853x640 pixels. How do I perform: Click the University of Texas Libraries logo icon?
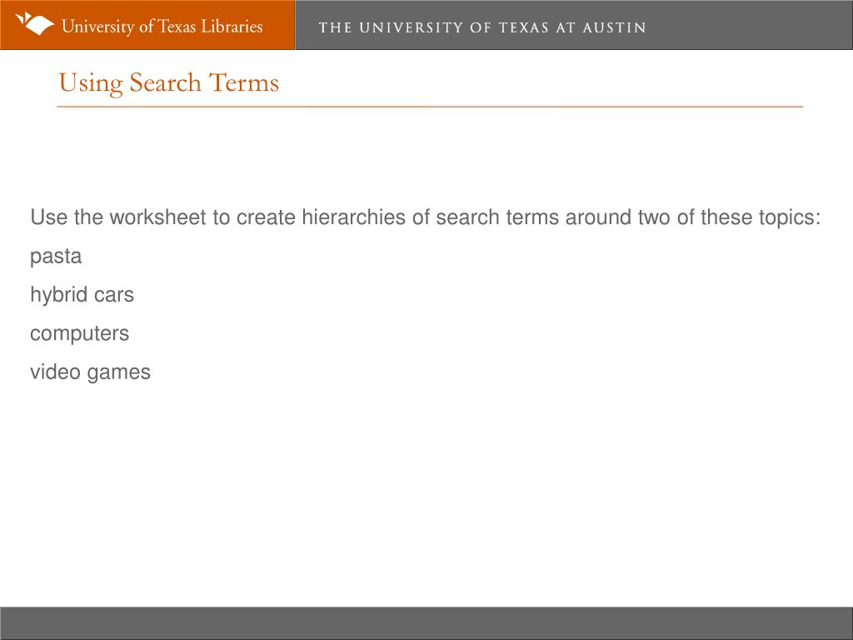pyautogui.click(x=35, y=24)
